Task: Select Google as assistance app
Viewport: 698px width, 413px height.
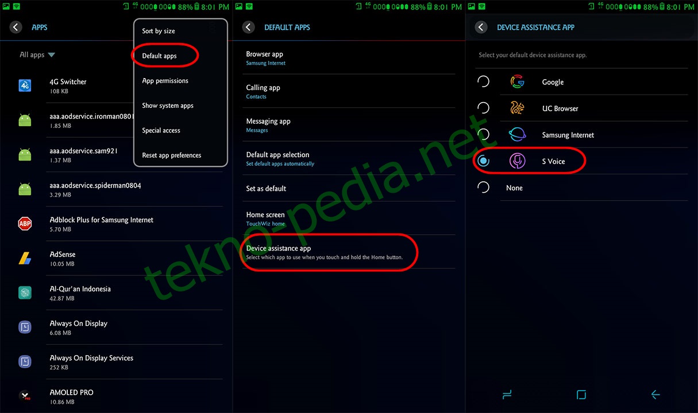Action: point(484,82)
